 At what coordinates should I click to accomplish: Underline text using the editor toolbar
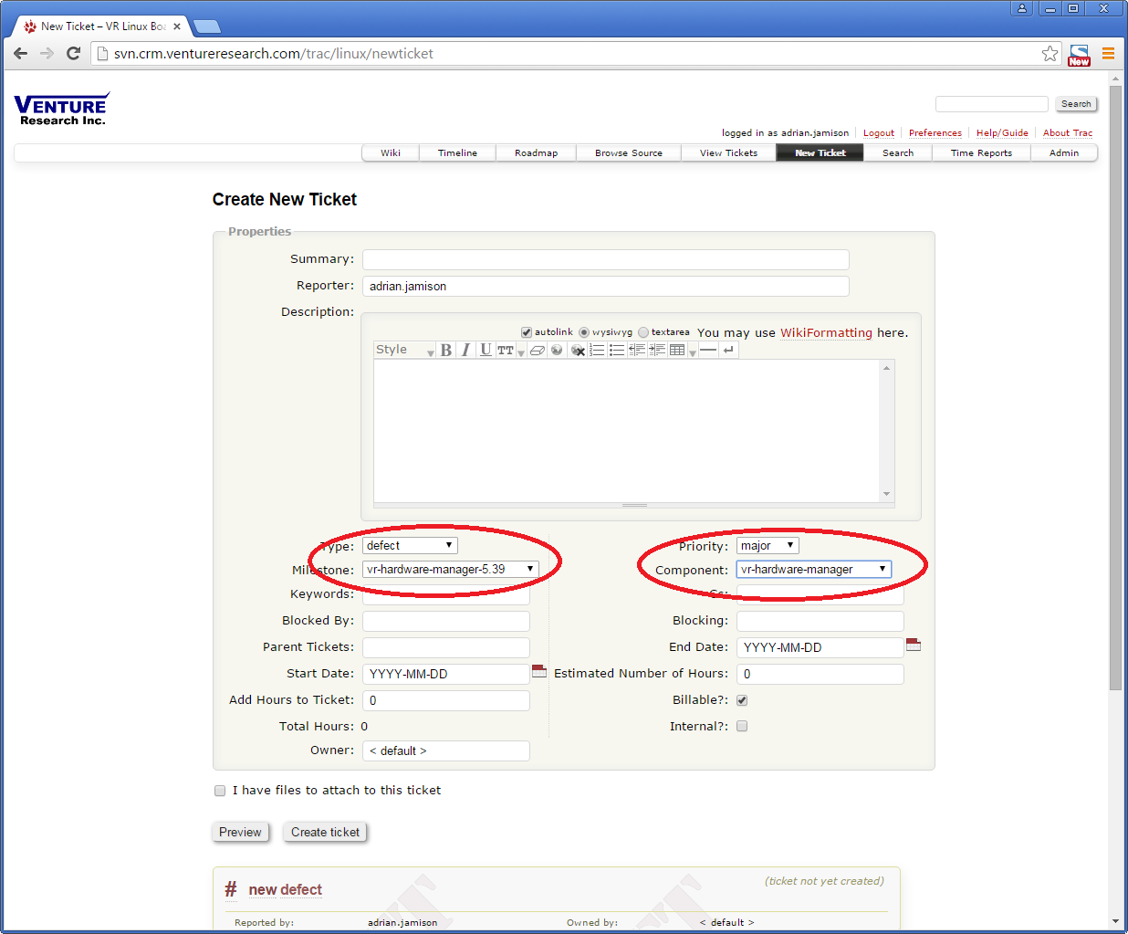click(486, 350)
